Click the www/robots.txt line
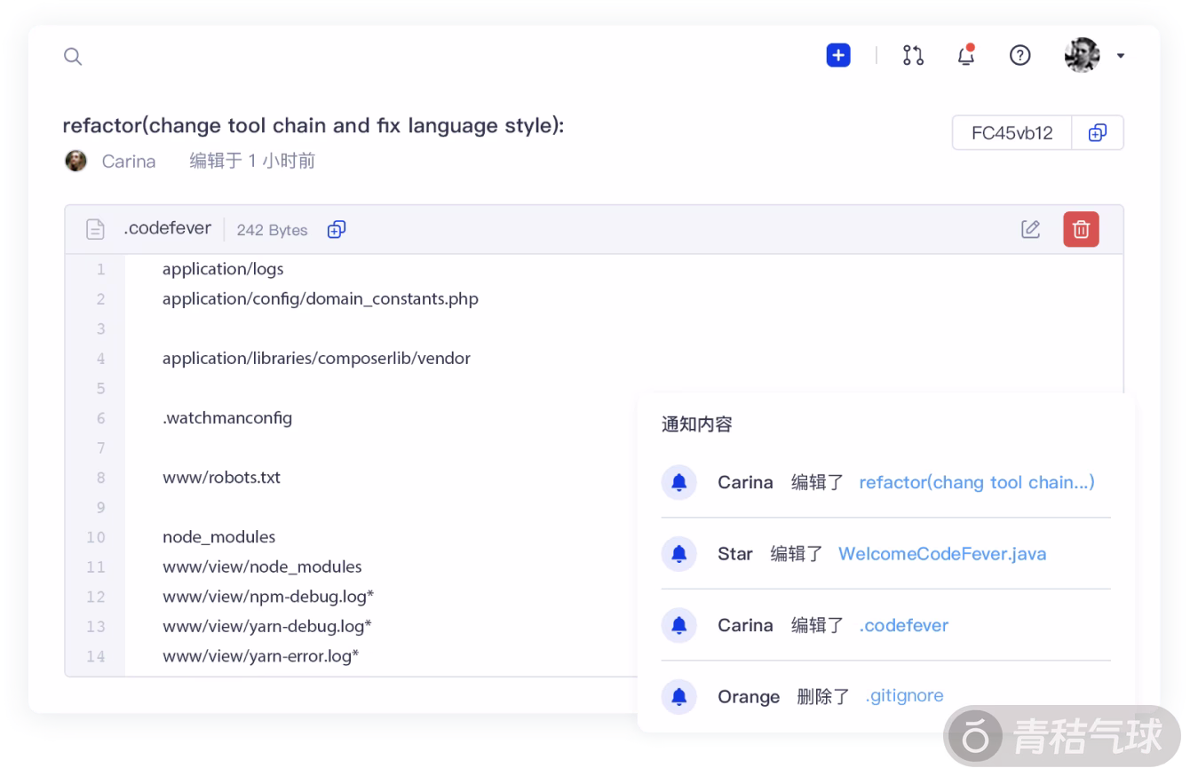 pyautogui.click(x=221, y=477)
